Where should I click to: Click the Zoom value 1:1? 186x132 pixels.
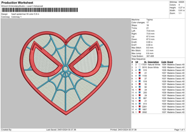click(180, 13)
